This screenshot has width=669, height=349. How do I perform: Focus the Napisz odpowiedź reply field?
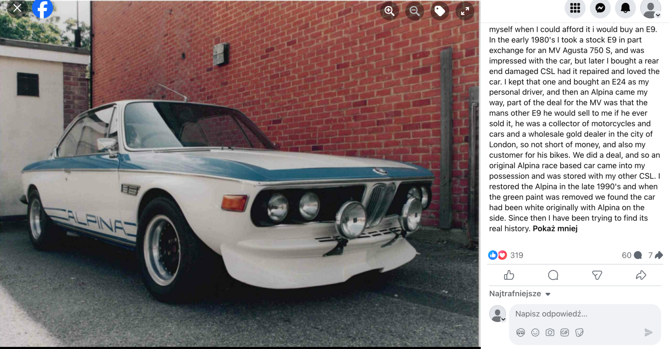pyautogui.click(x=585, y=314)
